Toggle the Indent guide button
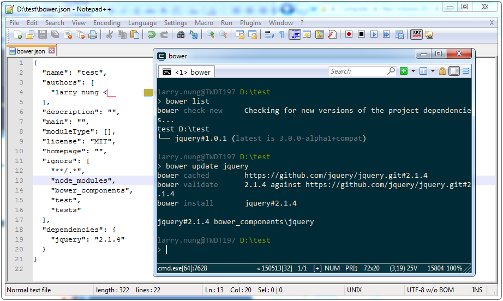 295,34
